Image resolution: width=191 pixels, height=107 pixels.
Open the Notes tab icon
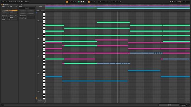21,5
